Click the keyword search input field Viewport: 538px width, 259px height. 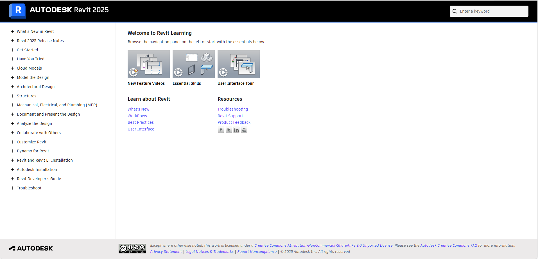492,11
